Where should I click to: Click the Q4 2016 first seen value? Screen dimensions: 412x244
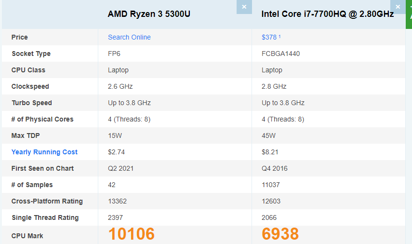point(275,169)
